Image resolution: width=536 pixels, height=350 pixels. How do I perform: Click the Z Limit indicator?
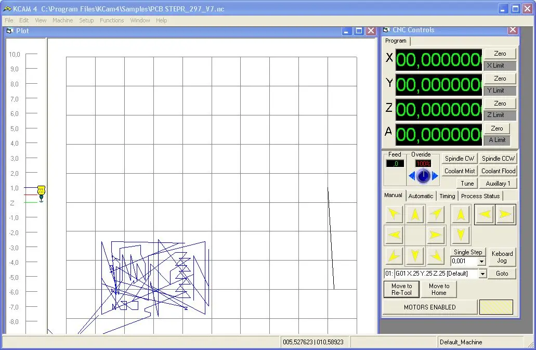tap(500, 115)
